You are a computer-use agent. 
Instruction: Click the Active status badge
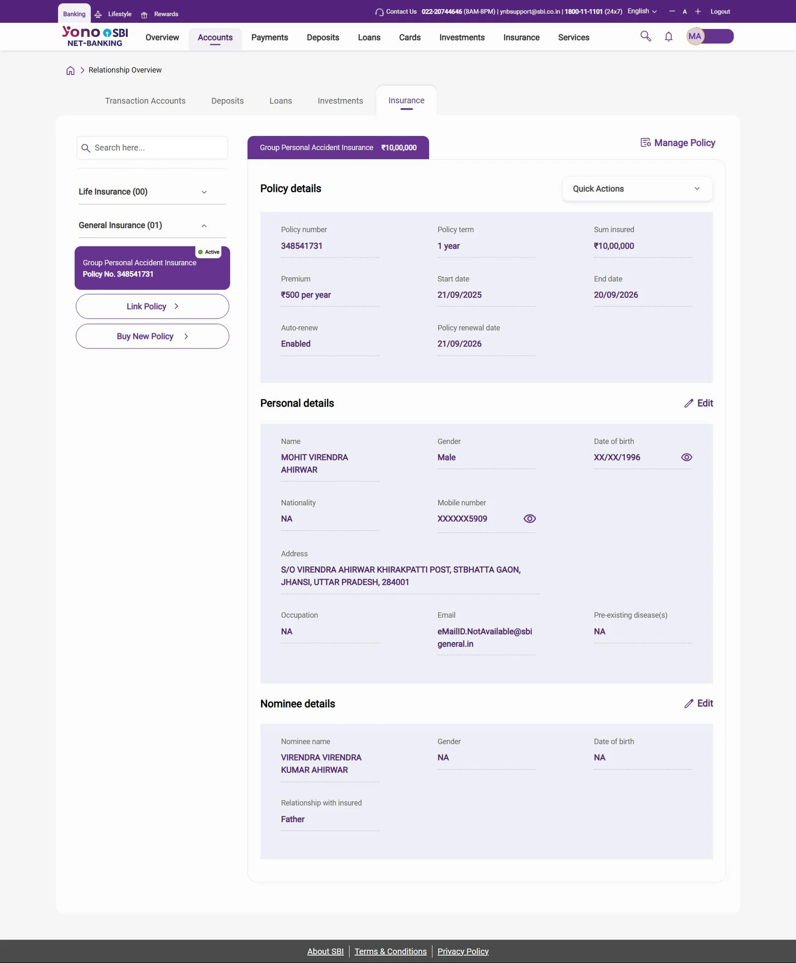(x=208, y=252)
